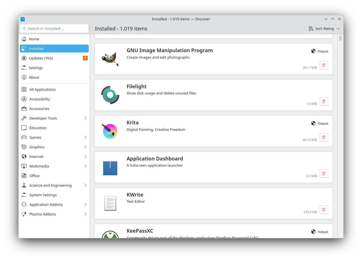Click the Discover app icon in titlebar
The height and width of the screenshot is (260, 362).
pos(23,19)
